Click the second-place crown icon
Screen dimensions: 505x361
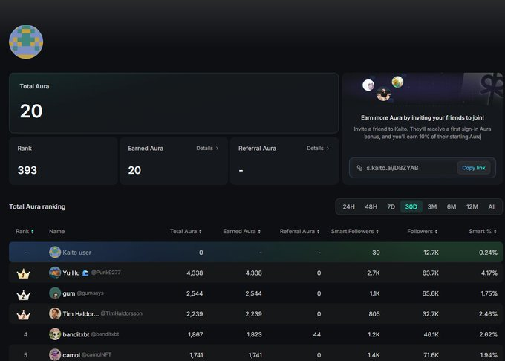23,294
